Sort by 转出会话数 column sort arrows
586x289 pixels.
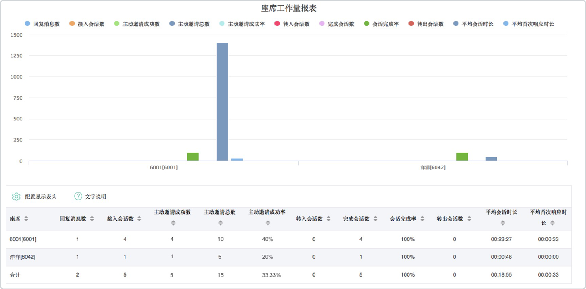(469, 219)
